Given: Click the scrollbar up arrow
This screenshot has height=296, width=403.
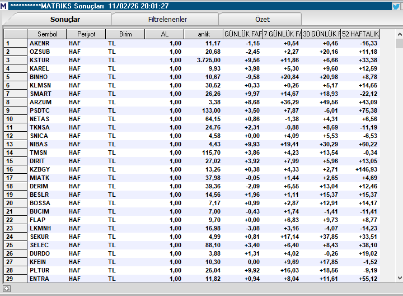Looking at the screenshot, I should pos(400,34).
